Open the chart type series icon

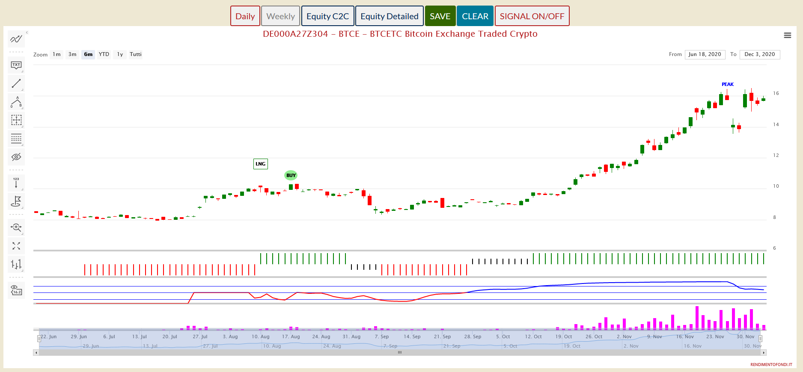16,264
